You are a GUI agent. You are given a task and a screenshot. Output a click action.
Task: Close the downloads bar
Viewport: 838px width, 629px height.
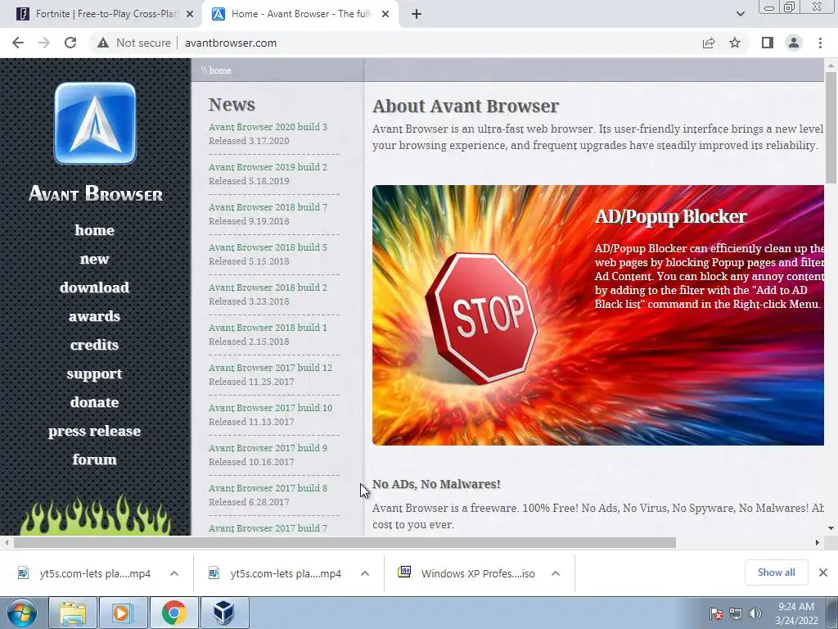click(823, 572)
